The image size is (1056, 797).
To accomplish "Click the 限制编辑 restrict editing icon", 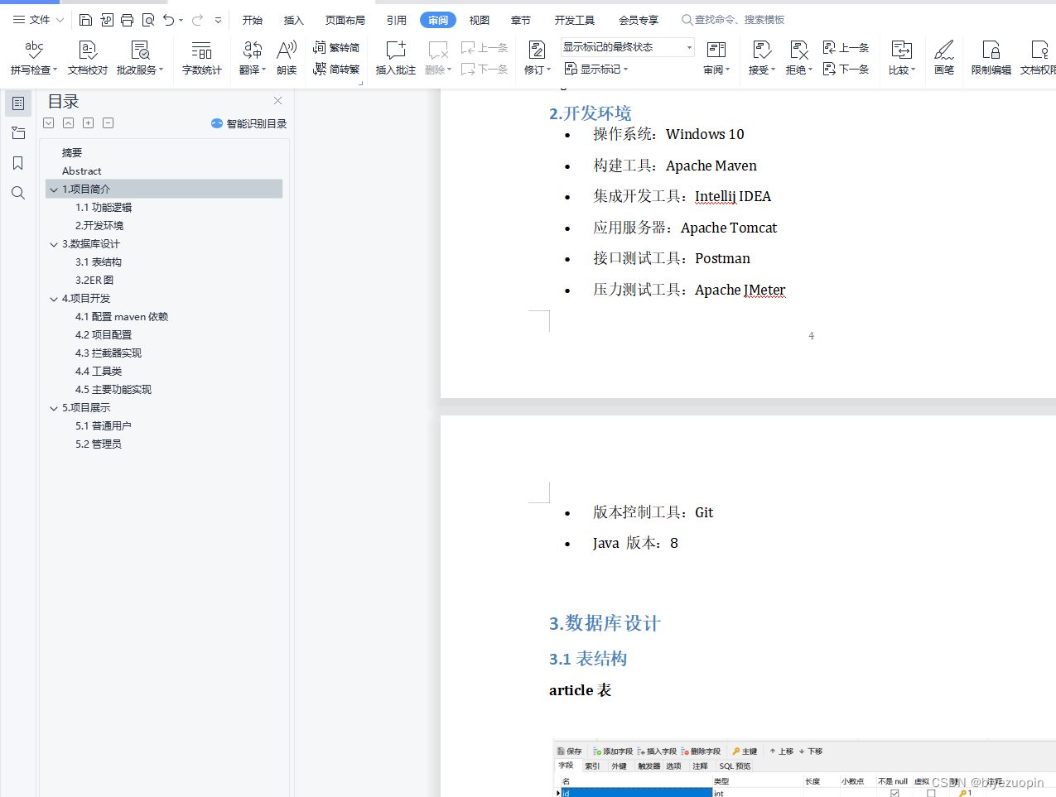I will tap(991, 56).
